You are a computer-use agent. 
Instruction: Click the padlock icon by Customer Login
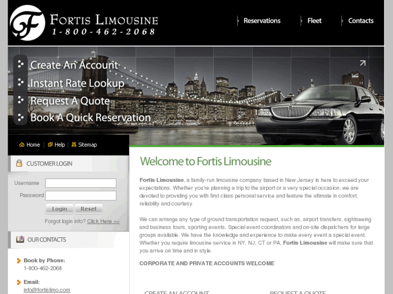point(19,163)
